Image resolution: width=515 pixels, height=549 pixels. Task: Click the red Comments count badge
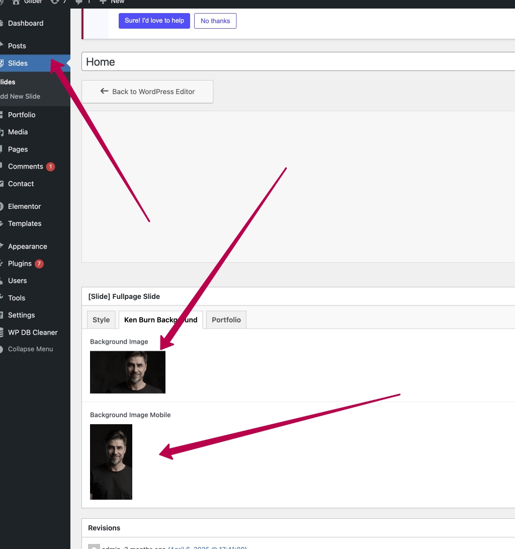[50, 167]
